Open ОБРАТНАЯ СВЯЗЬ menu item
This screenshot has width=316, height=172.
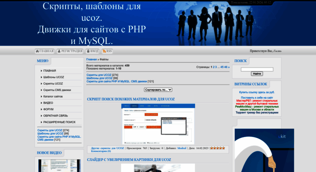coord(55,116)
